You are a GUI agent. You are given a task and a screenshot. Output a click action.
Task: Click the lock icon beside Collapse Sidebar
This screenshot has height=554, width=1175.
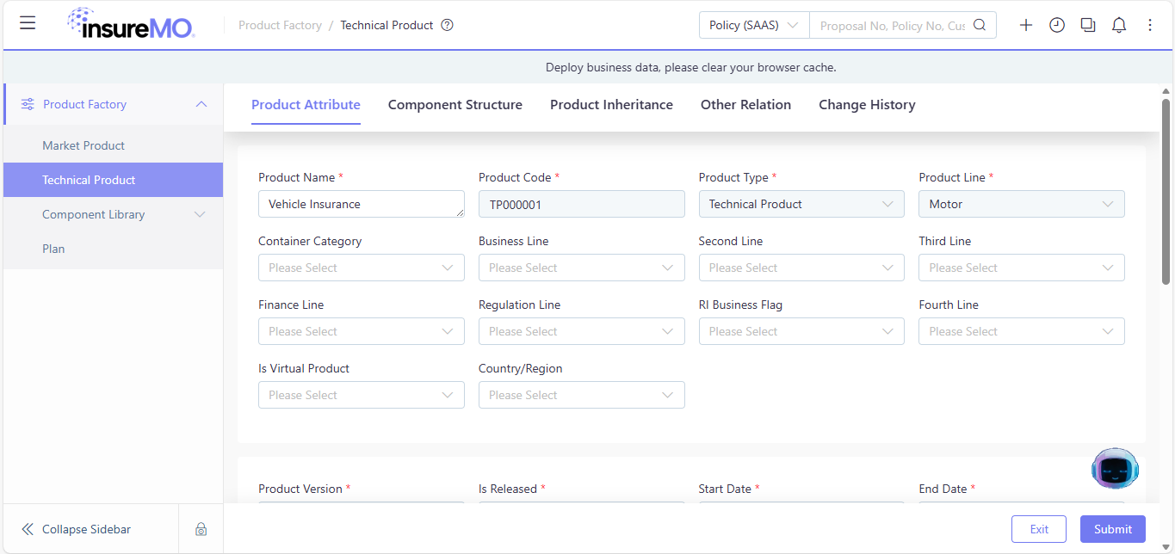click(x=201, y=529)
